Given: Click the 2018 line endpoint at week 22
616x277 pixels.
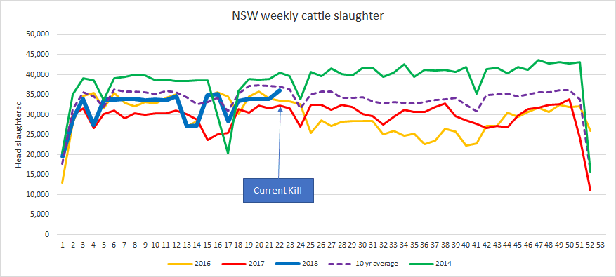Looking at the screenshot, I should pos(280,90).
